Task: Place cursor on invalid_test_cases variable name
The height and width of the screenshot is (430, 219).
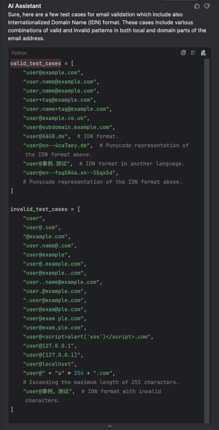Action: click(38, 209)
